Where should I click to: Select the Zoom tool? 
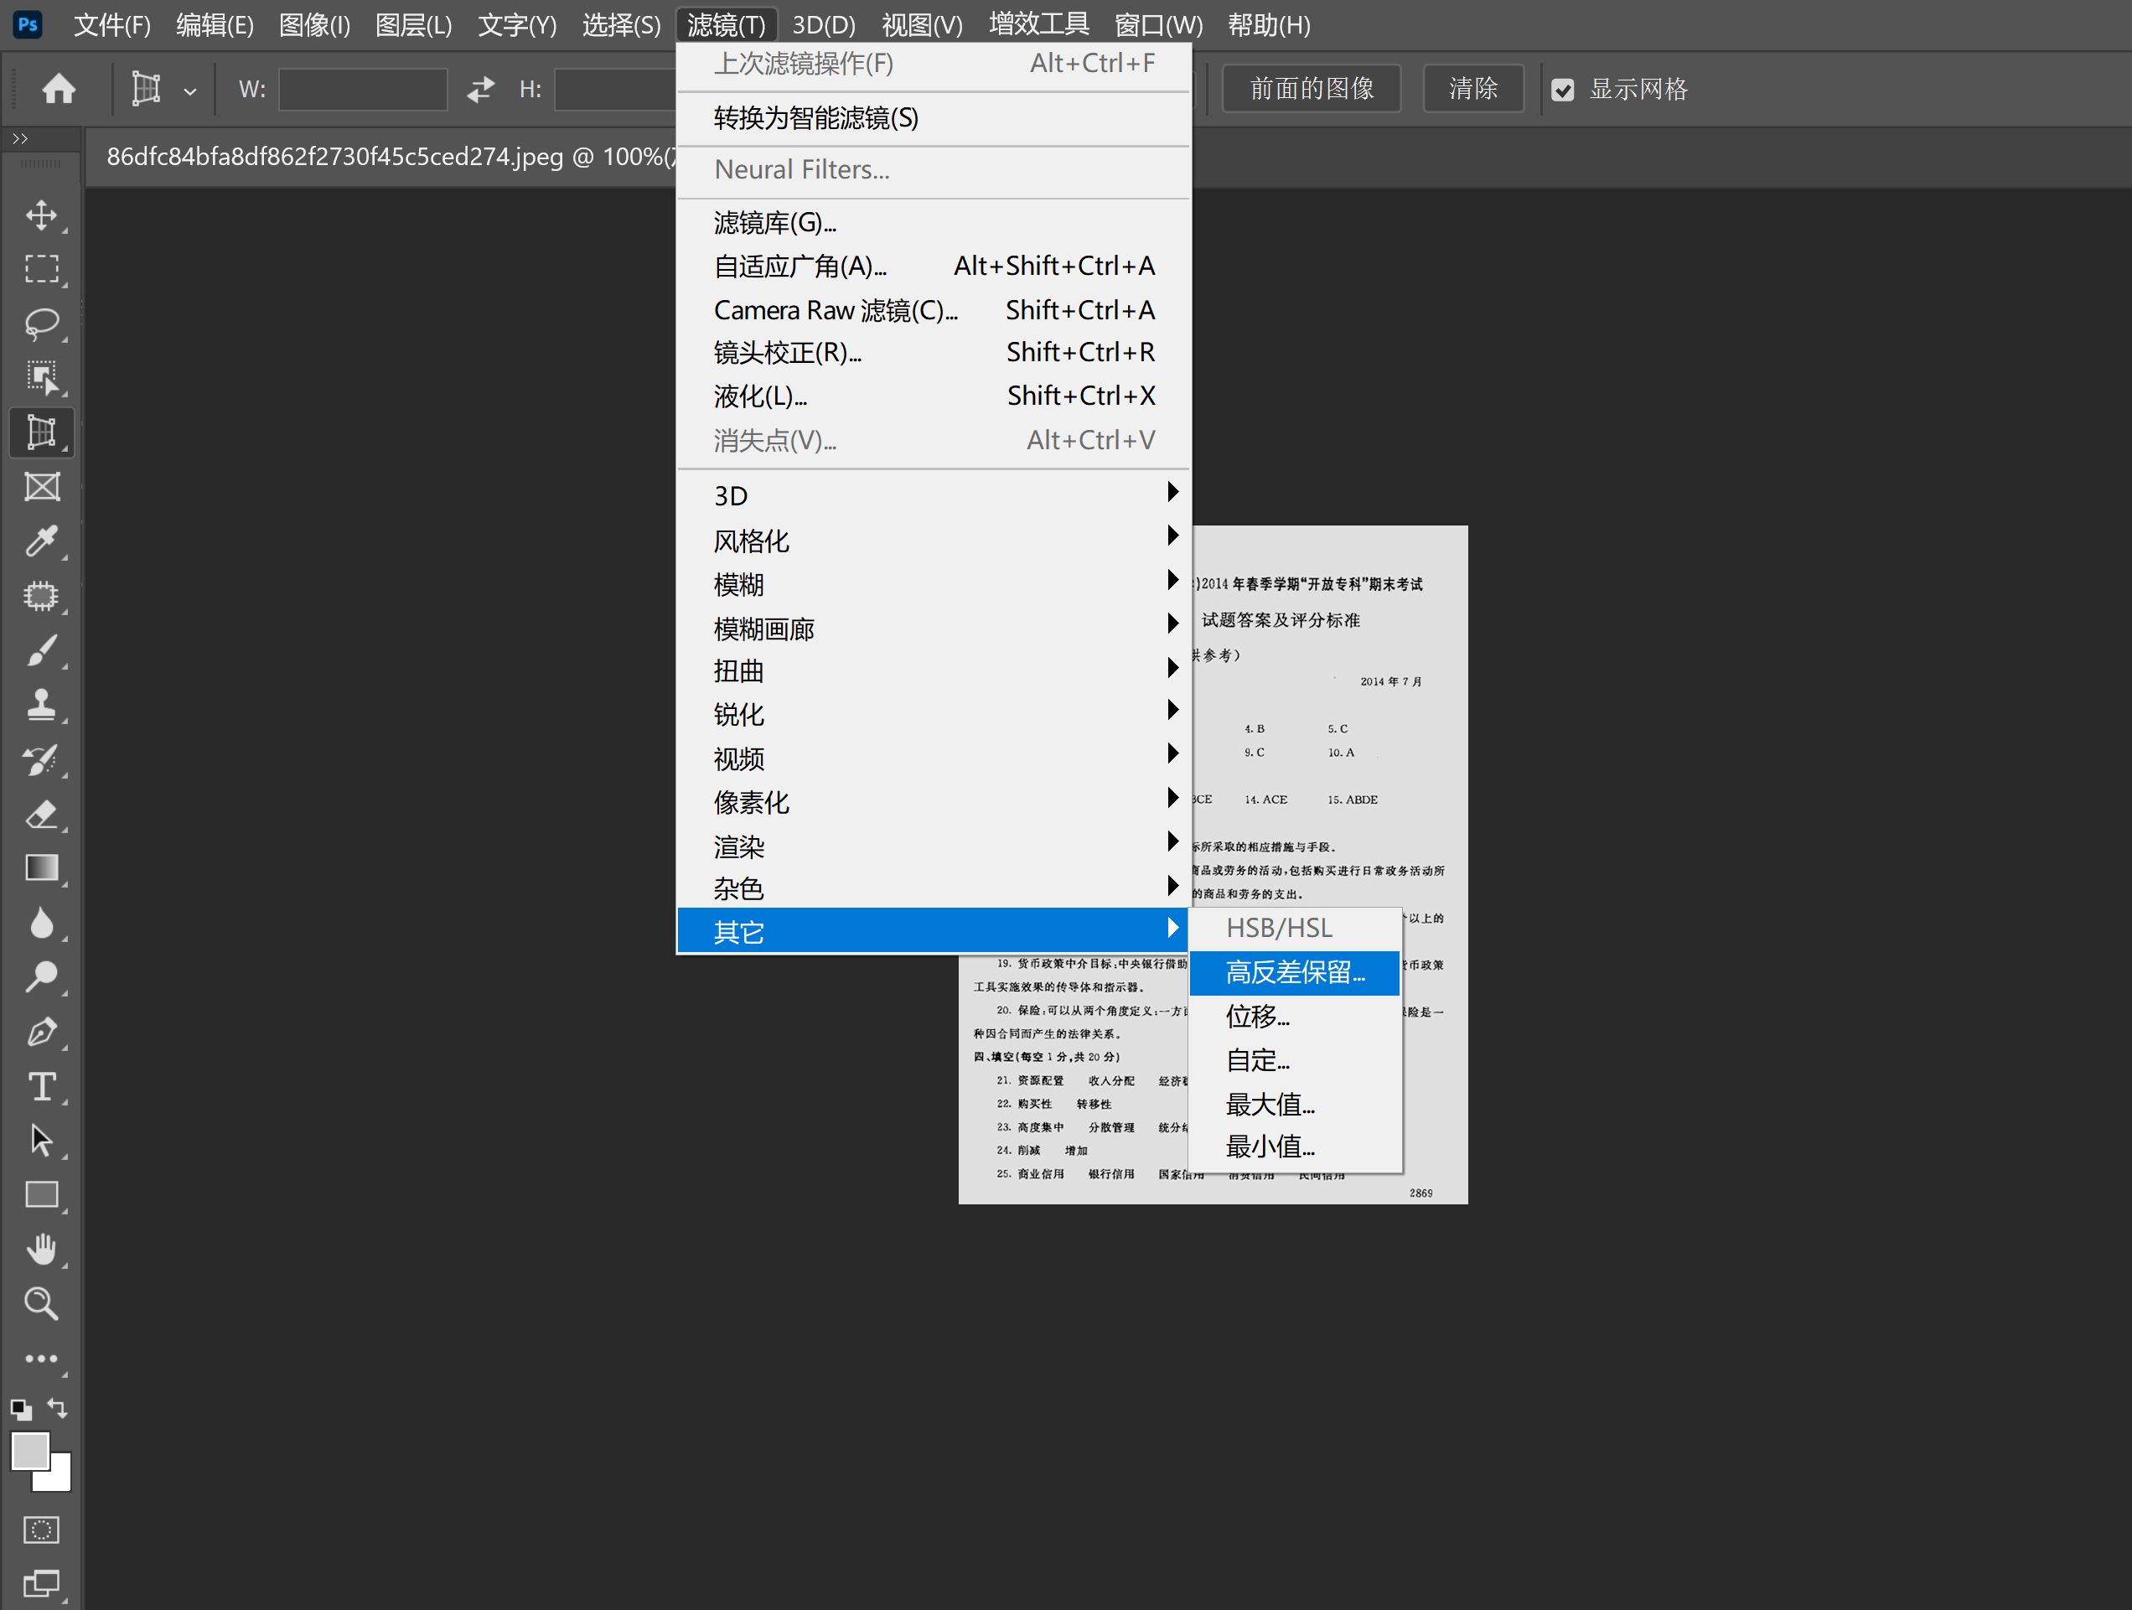click(x=41, y=1303)
